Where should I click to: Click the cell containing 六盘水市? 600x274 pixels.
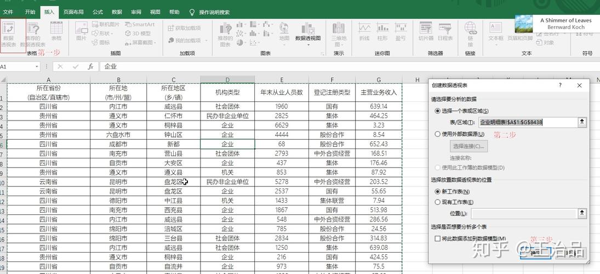pos(118,135)
